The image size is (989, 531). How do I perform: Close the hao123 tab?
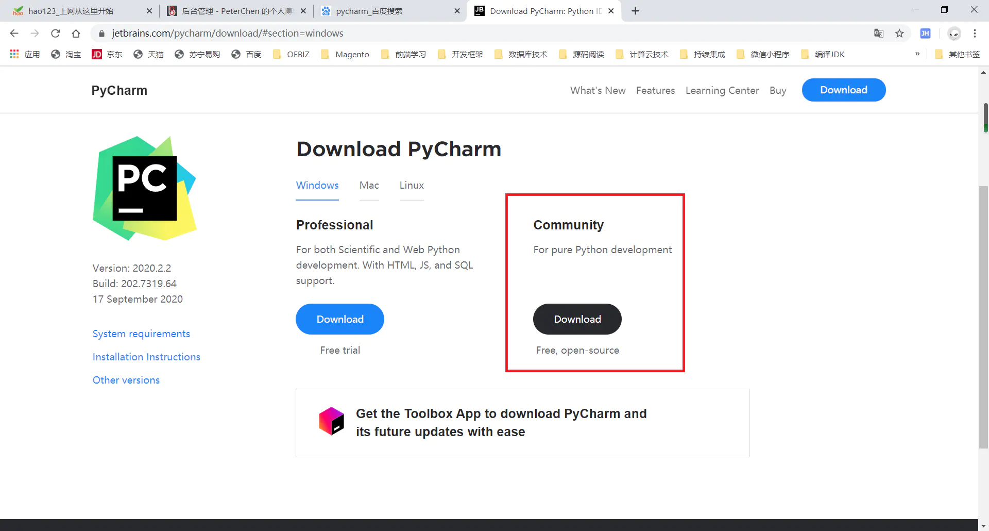(149, 11)
